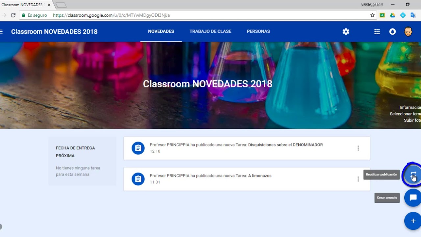Click the Reutilizar publicación tooltip label
Viewport: 421px width, 237px height.
tap(382, 174)
